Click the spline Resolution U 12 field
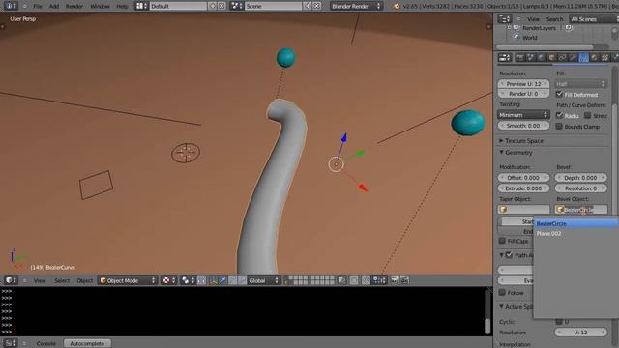The height and width of the screenshot is (348, 619). [x=580, y=333]
